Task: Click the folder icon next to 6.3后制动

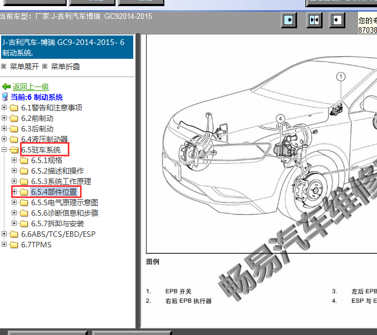Action: click(x=14, y=129)
